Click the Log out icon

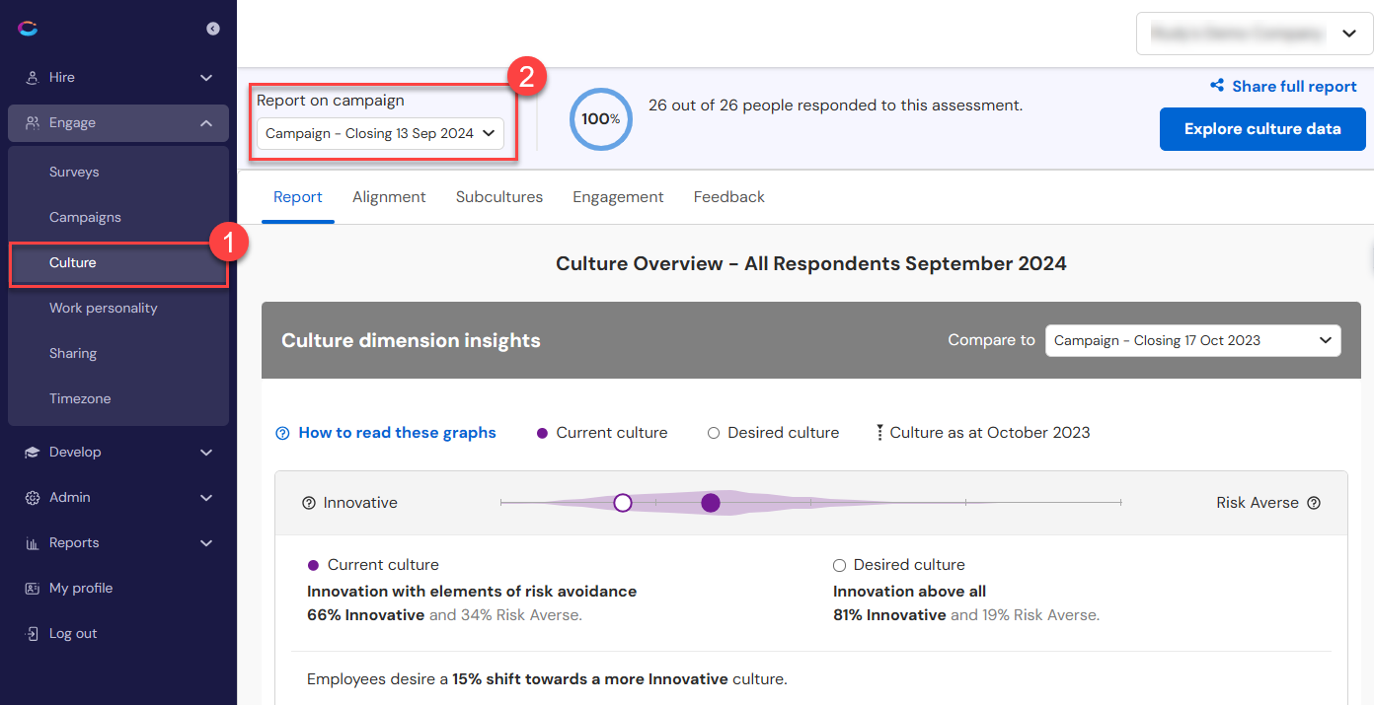[x=33, y=634]
